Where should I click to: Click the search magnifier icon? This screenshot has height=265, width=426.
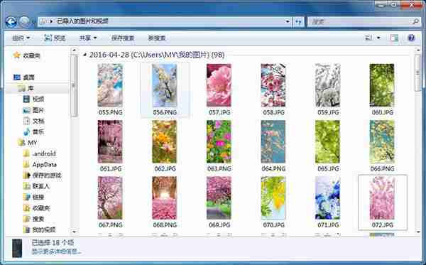point(415,21)
